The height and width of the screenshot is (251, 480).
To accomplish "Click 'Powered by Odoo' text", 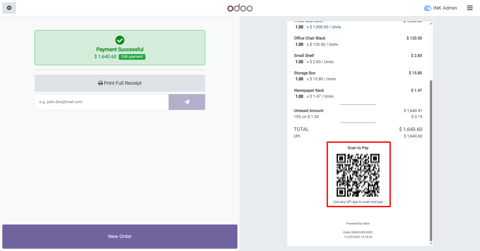I will click(358, 223).
